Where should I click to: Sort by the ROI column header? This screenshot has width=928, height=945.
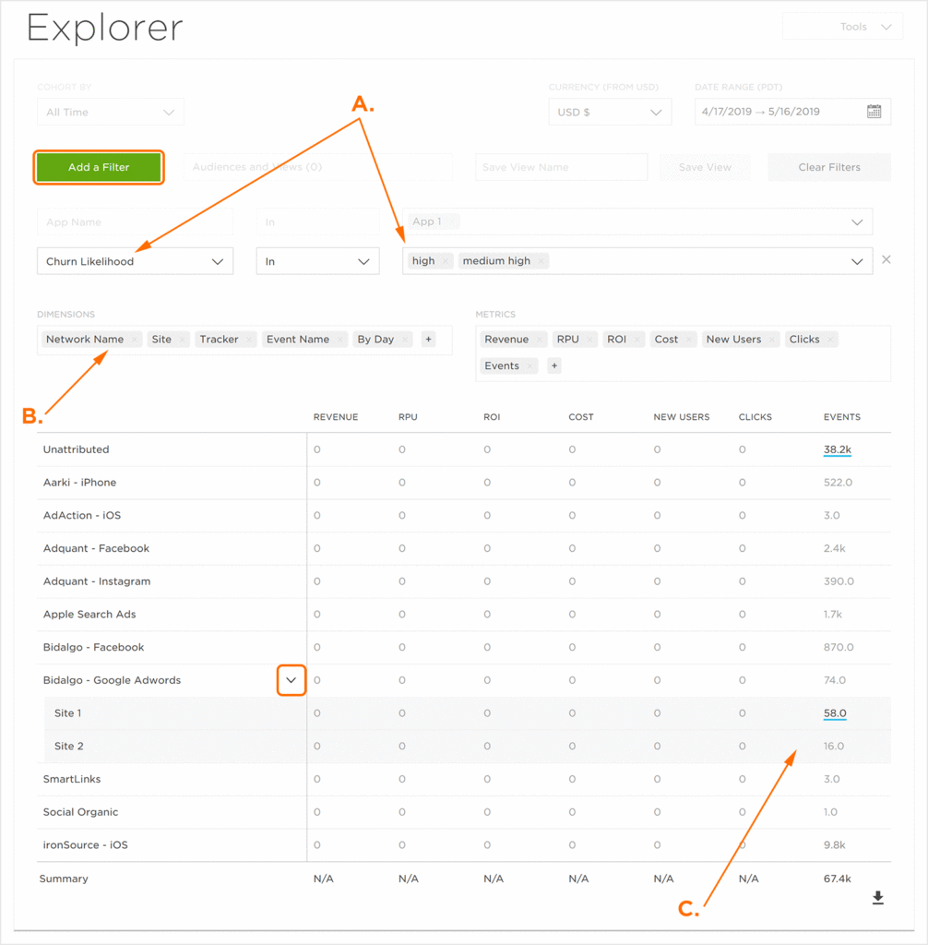pos(492,417)
